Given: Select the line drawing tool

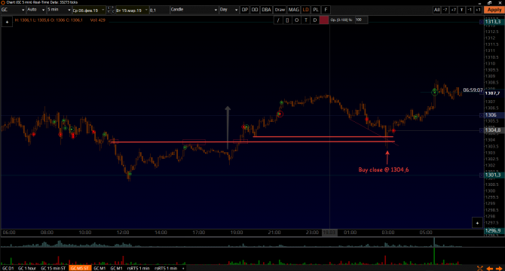Looking at the screenshot, I should tap(278, 20).
